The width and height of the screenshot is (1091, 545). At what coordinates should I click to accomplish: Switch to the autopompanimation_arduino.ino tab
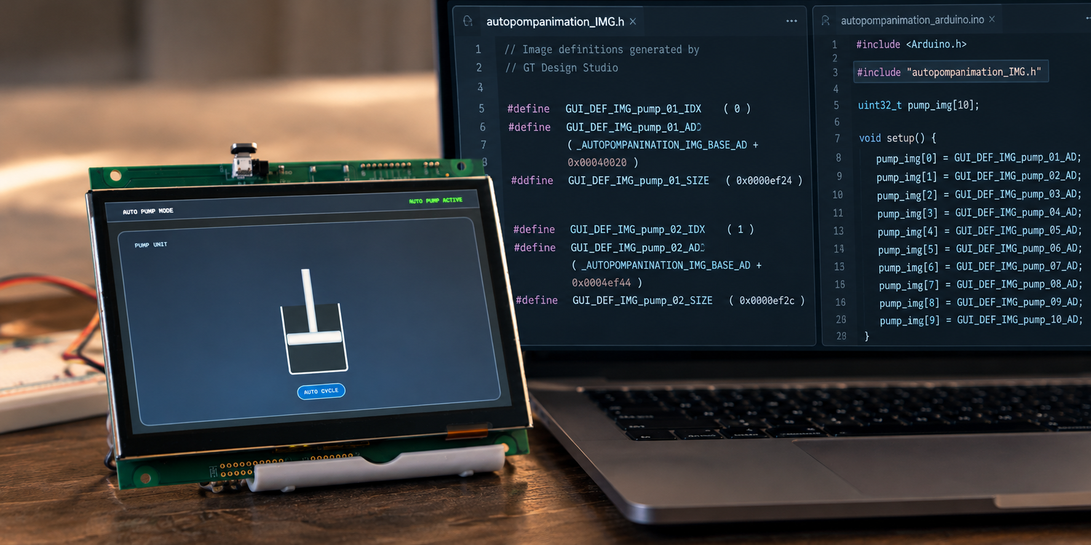912,20
